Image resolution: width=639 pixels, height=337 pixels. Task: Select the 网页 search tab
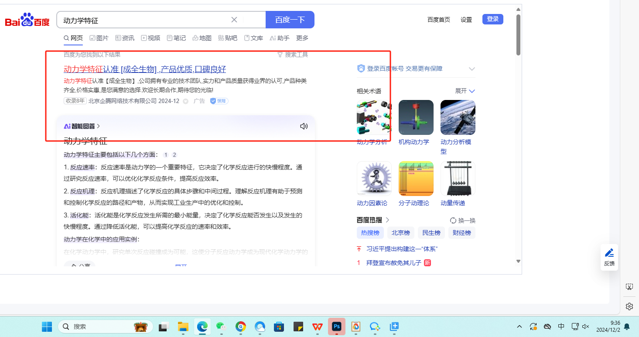[x=73, y=38]
